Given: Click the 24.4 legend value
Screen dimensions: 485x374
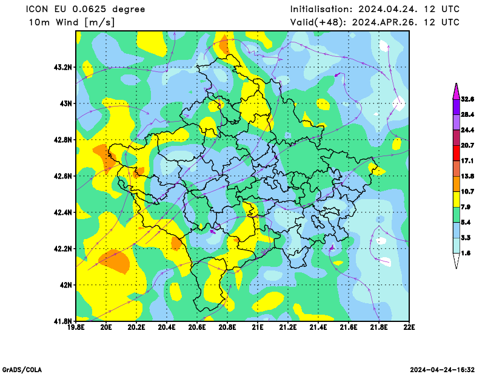Looking at the screenshot, I should coord(467,130).
